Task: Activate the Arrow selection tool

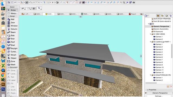Action: [x=12, y=10]
